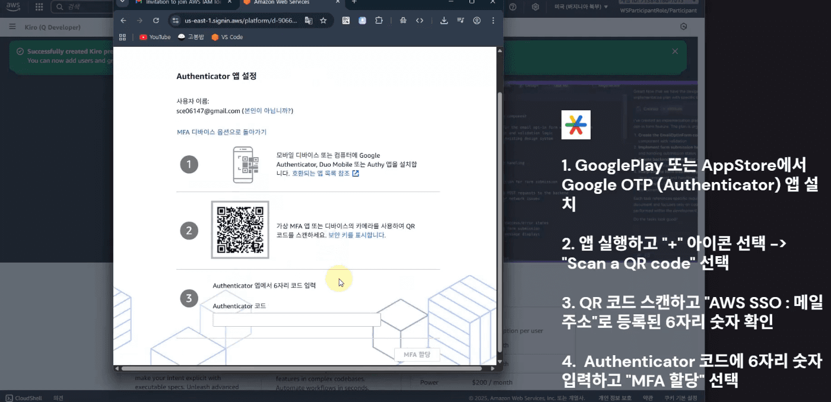This screenshot has width=831, height=402.
Task: Click the browser back arrow
Action: point(123,20)
